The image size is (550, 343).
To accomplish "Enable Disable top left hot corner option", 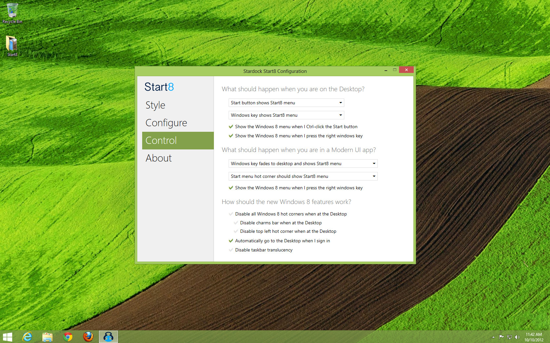I will (285, 231).
